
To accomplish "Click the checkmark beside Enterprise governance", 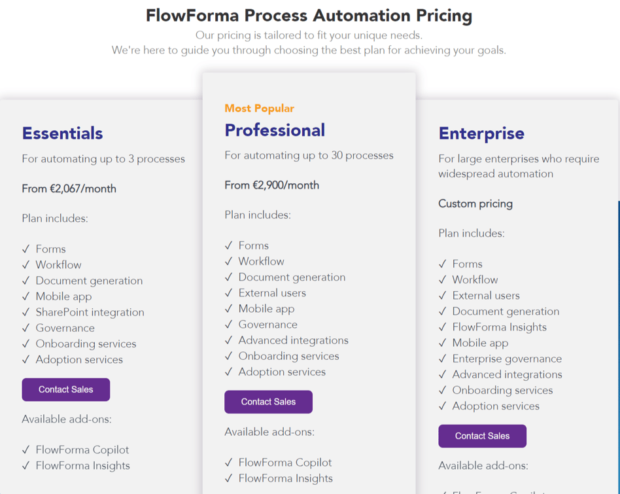I will click(x=442, y=359).
